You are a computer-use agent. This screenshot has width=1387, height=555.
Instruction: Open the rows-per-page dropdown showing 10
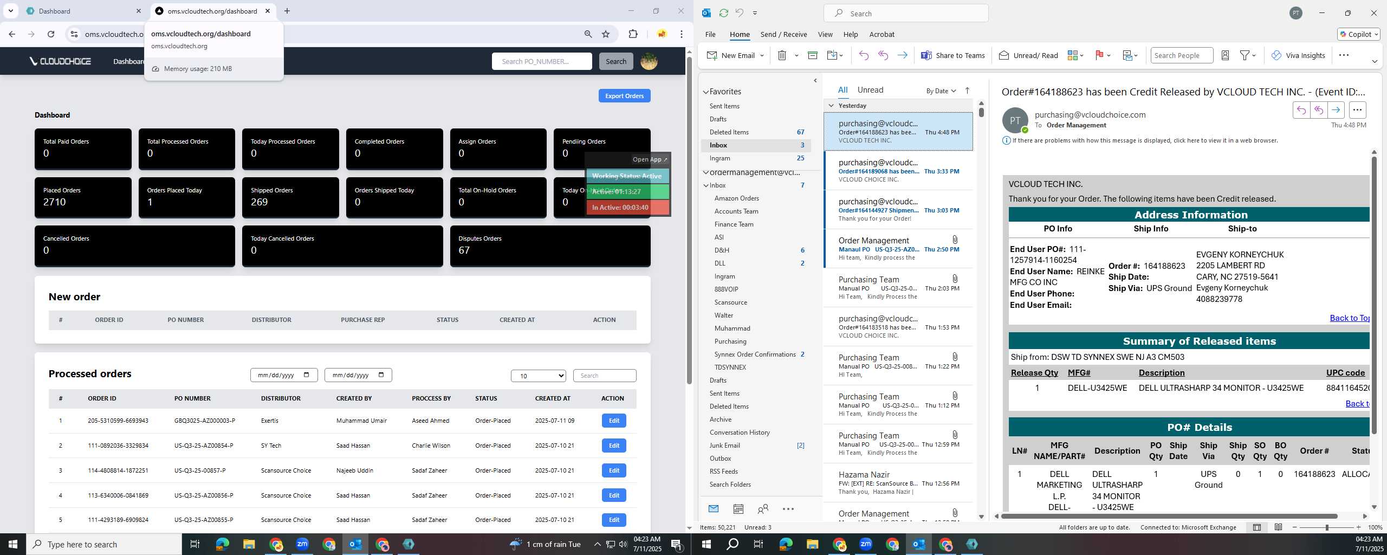(x=538, y=376)
